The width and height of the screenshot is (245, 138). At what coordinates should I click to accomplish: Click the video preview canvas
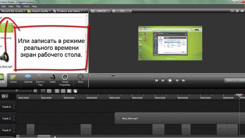170,43
